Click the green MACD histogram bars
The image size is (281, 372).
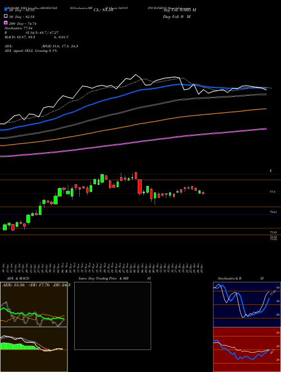(x=19, y=347)
